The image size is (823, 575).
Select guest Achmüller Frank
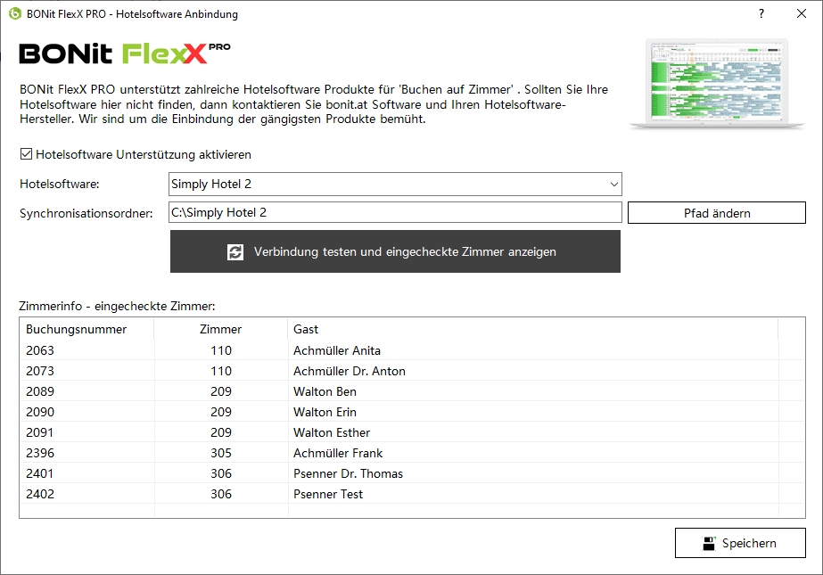[338, 453]
